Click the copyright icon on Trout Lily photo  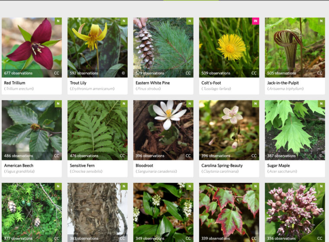click(x=123, y=73)
